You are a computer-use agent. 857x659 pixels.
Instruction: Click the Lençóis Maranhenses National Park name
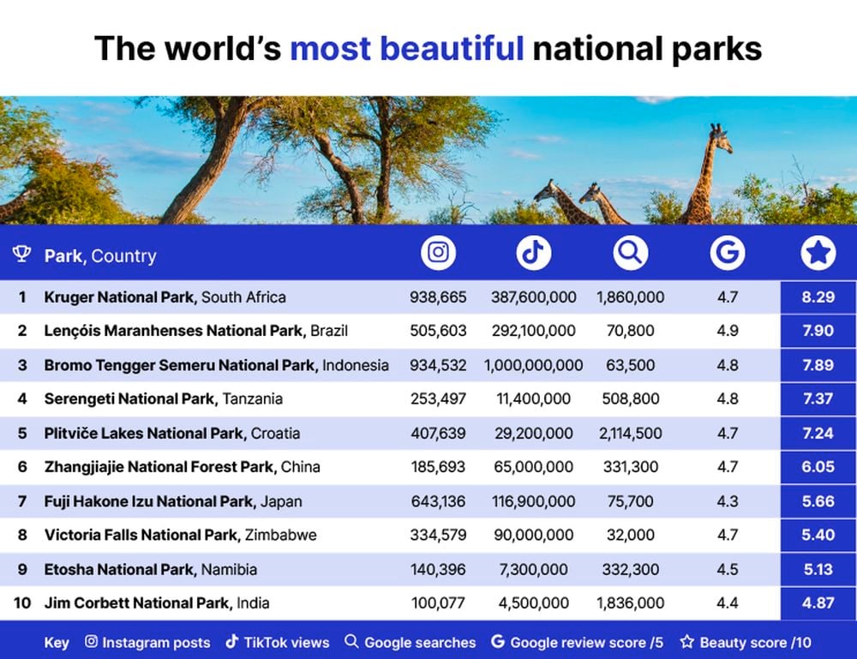point(175,331)
